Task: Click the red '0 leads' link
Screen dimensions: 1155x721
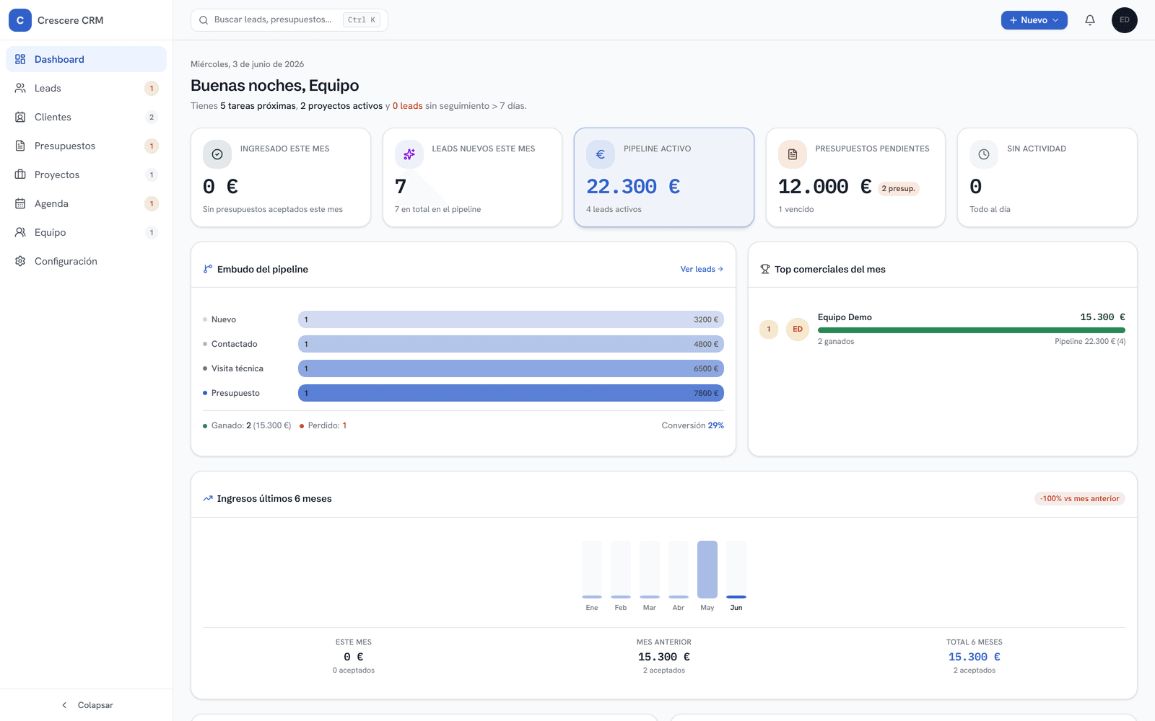Action: pos(408,106)
